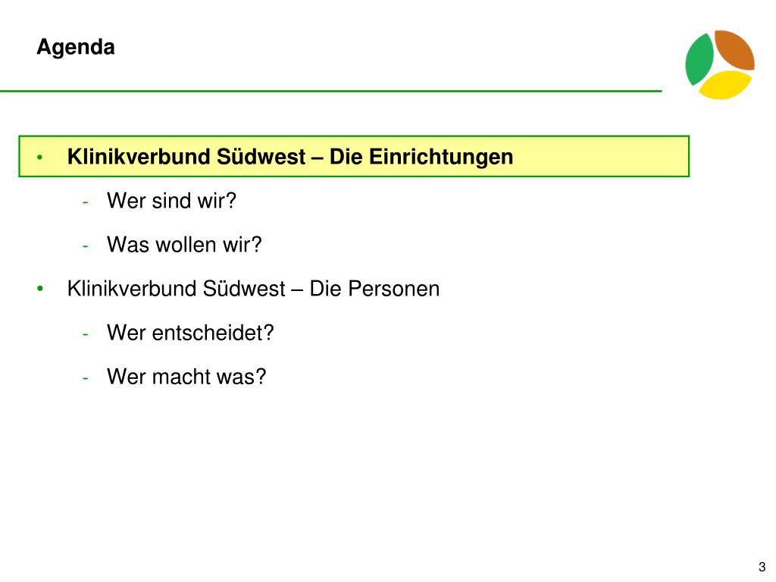Click the green horizontal line under the title
This screenshot has height=582, width=776.
[330, 91]
